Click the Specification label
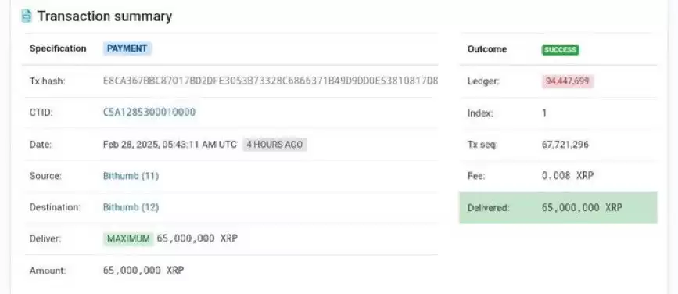678x294 pixels. [x=58, y=48]
